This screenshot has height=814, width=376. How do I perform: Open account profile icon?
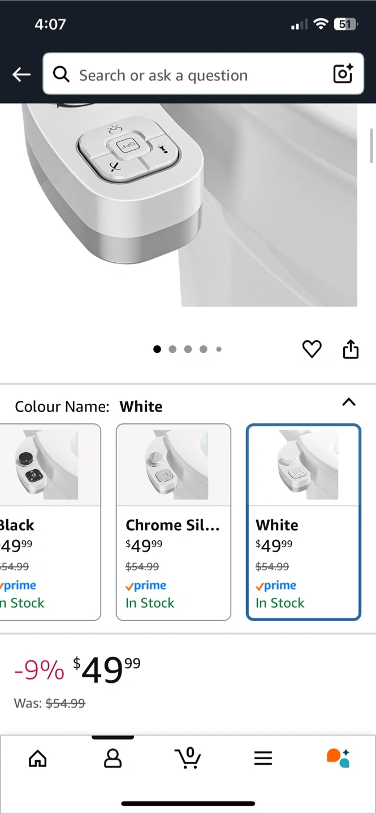113,758
